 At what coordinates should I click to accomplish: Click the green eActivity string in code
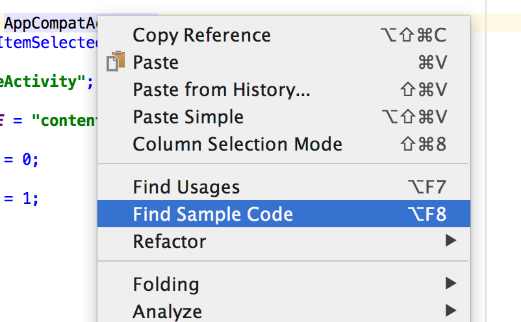click(46, 82)
